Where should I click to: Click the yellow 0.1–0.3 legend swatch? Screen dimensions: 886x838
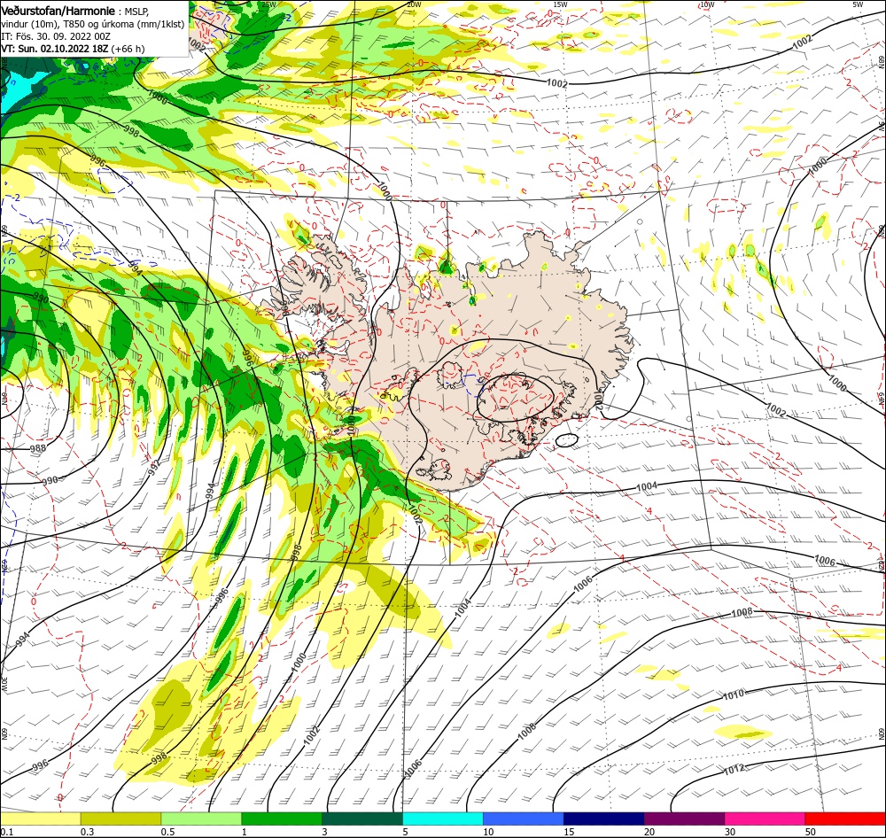(x=40, y=819)
